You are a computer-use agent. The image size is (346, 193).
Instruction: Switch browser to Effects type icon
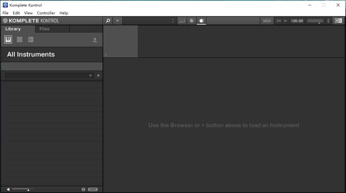(x=19, y=40)
